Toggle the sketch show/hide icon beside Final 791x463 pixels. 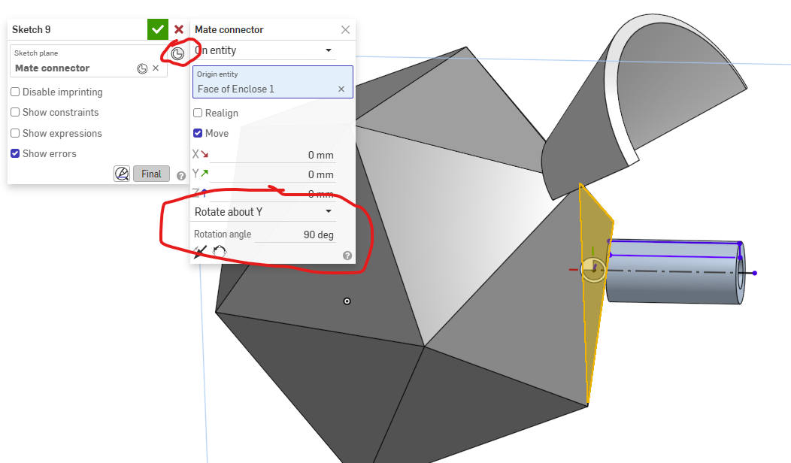[122, 174]
